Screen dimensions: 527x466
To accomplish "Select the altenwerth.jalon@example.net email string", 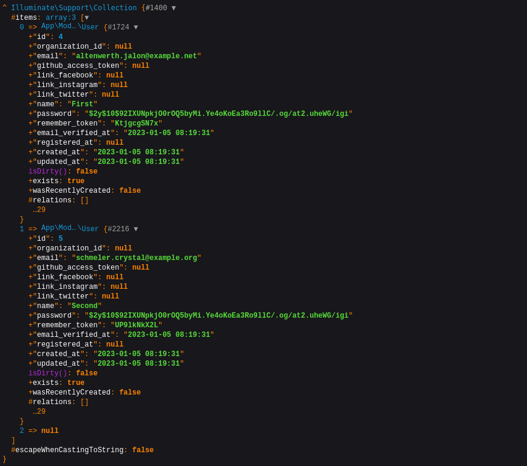I will click(136, 56).
